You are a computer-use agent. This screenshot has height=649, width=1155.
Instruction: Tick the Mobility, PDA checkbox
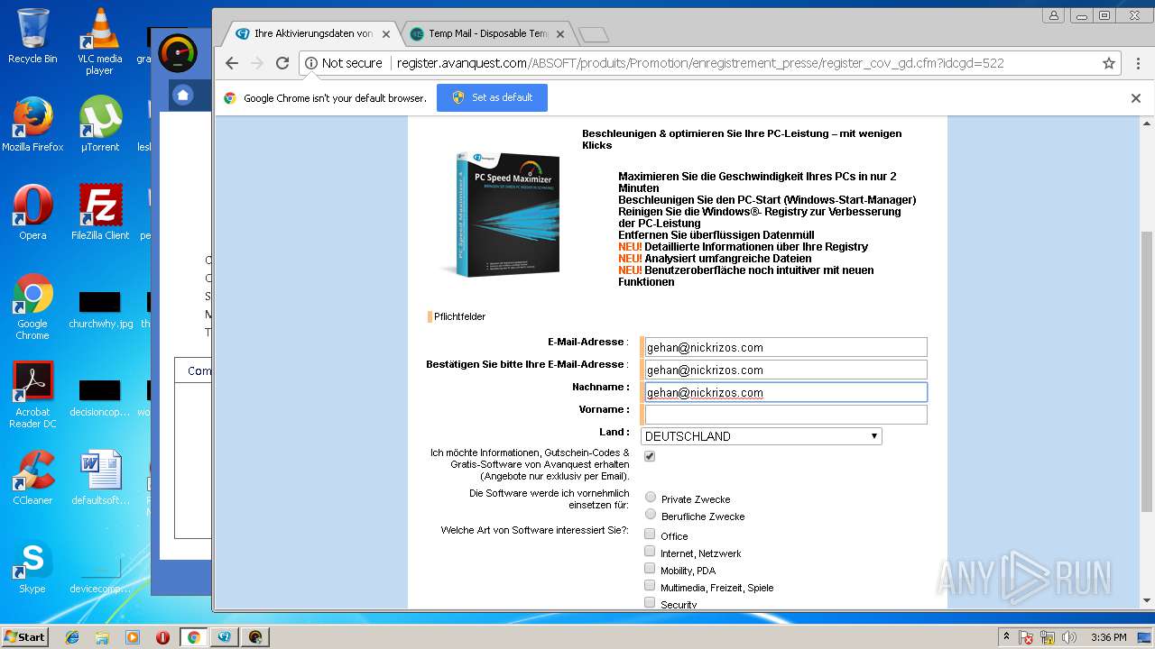pos(650,569)
